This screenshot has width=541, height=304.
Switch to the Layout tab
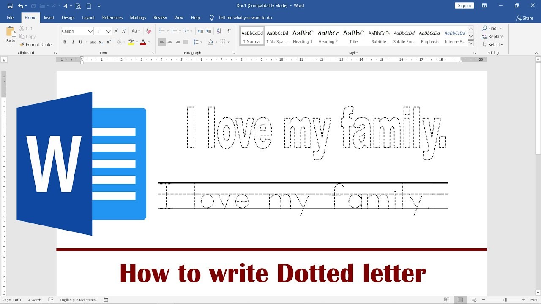tap(88, 18)
